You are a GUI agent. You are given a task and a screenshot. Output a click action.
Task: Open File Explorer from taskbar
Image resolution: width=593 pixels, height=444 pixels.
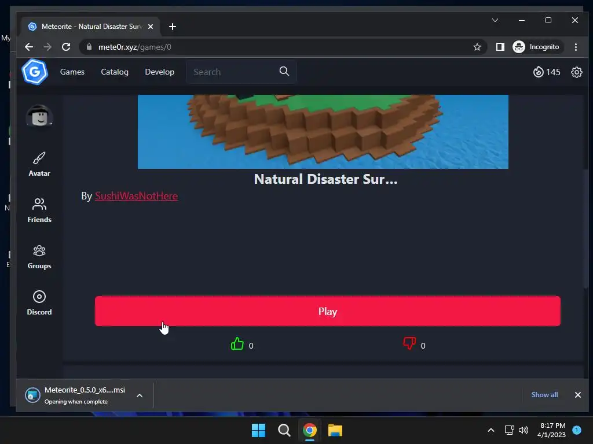click(x=335, y=430)
